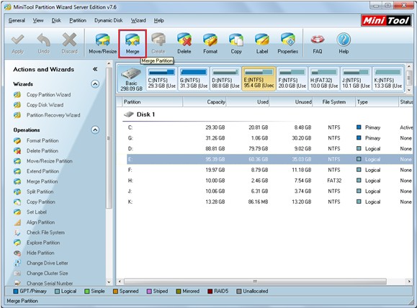Click the Extend Partition icon in sidebar
Image resolution: width=417 pixels, height=308 pixels.
(x=17, y=171)
